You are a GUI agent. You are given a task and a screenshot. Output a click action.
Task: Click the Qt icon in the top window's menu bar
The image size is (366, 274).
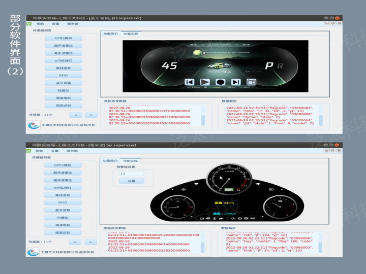pos(29,24)
